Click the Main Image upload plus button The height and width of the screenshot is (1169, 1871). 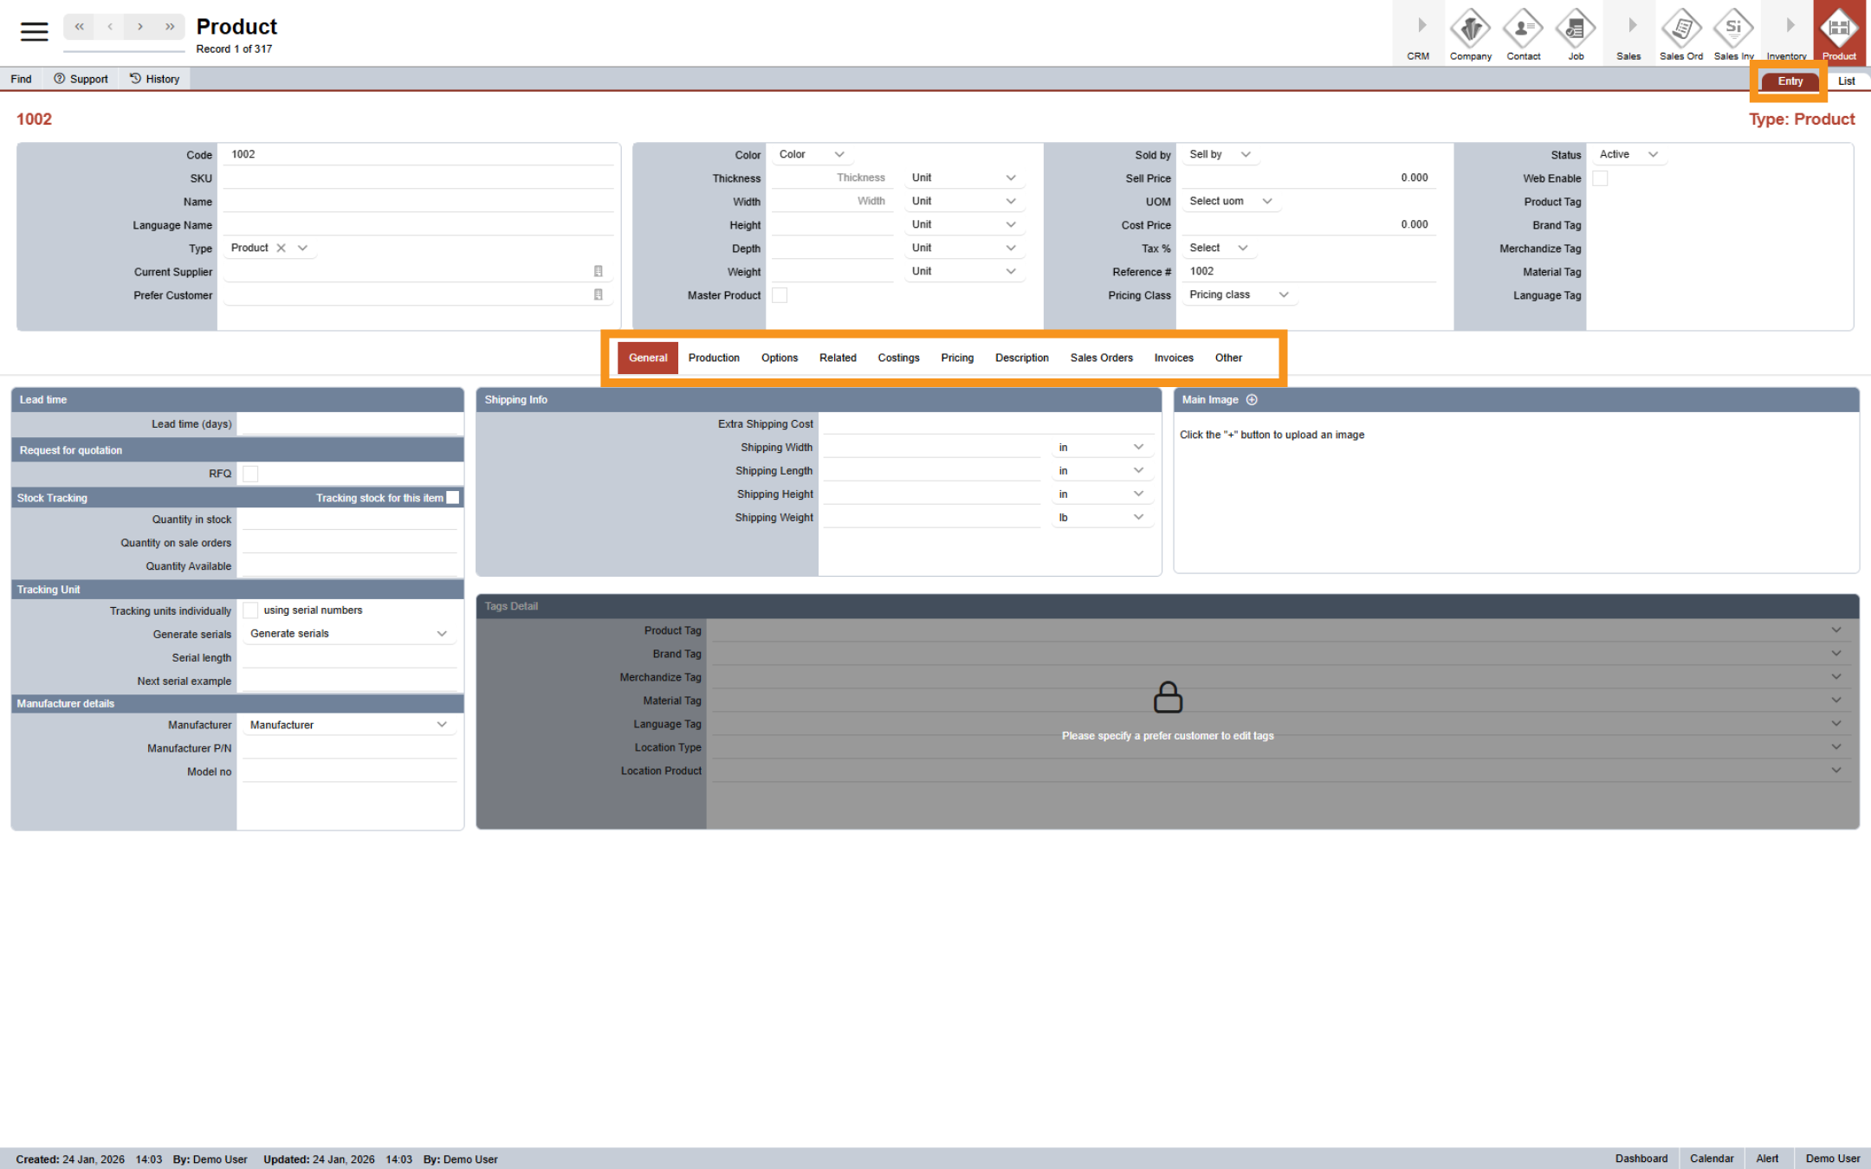tap(1251, 399)
